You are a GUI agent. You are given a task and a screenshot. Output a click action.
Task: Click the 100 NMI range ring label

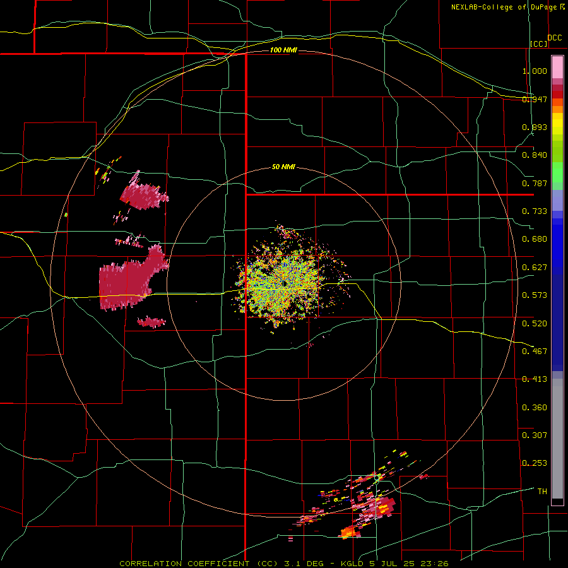tap(283, 50)
